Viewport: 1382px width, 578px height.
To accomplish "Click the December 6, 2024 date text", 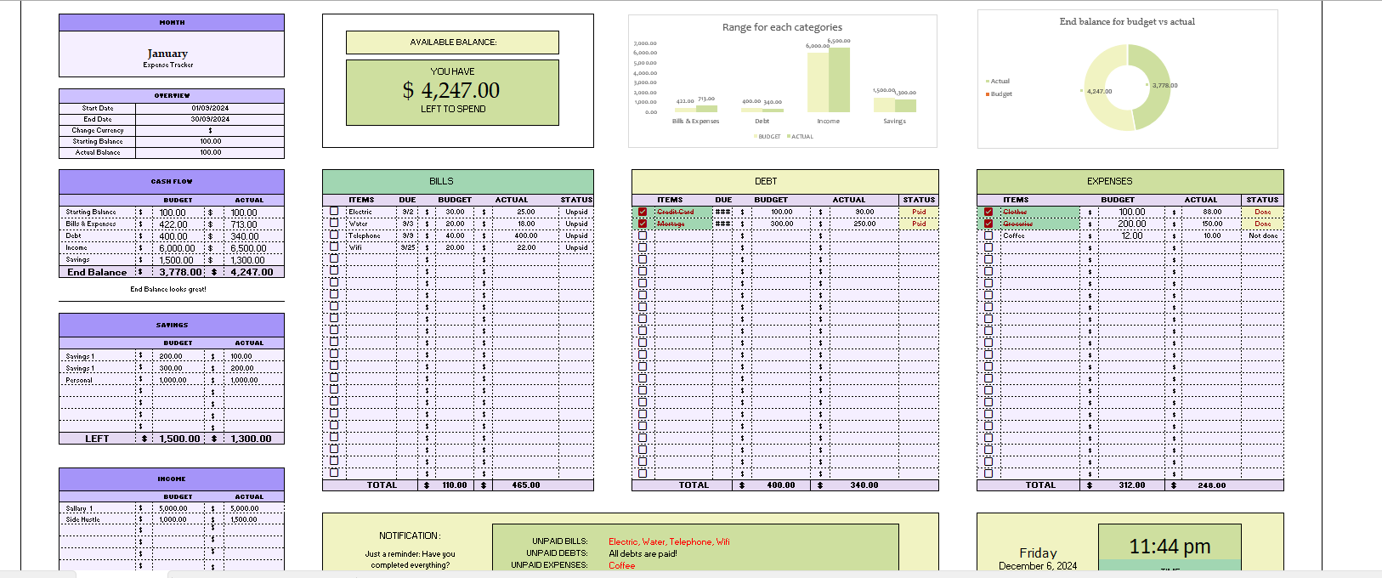I will coord(1038,565).
